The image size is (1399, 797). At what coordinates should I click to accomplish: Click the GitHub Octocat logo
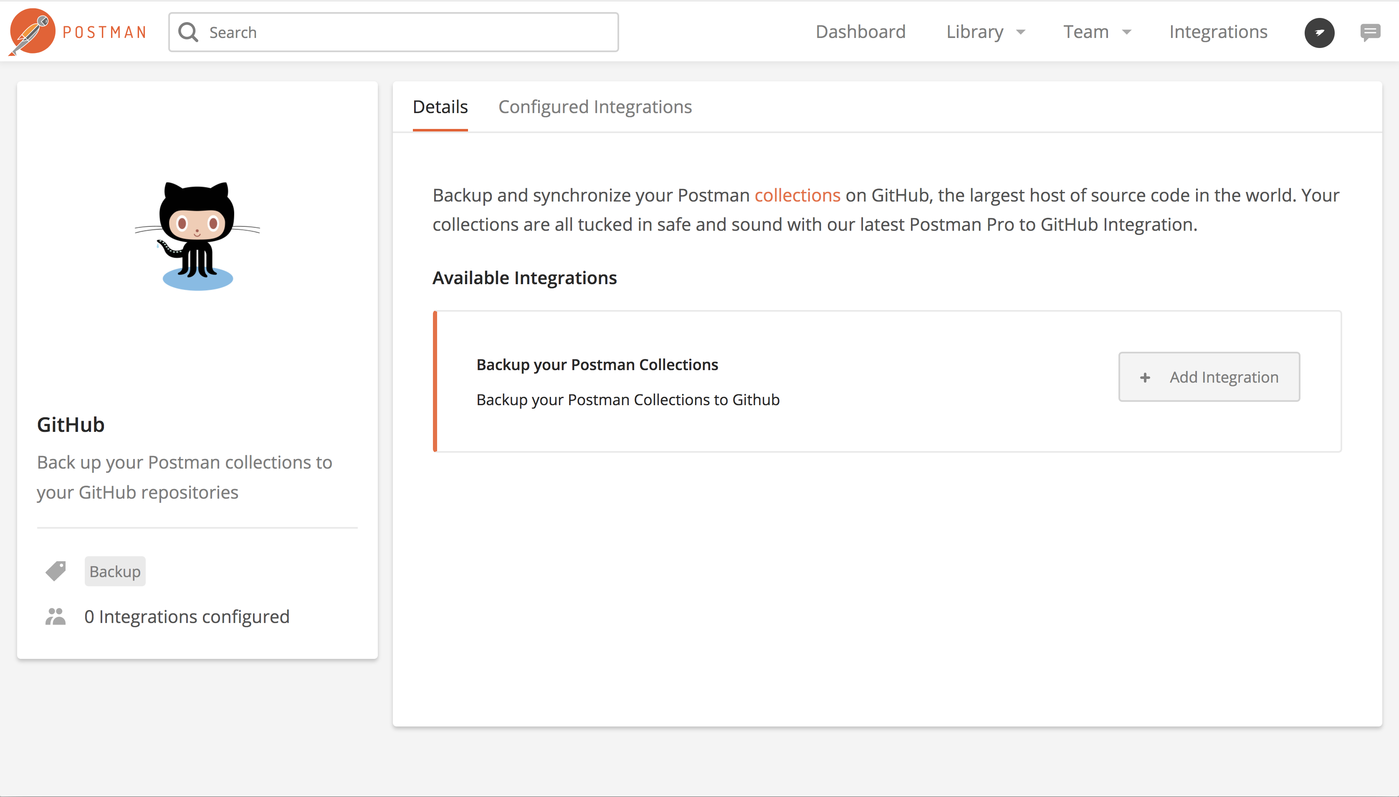coord(197,236)
